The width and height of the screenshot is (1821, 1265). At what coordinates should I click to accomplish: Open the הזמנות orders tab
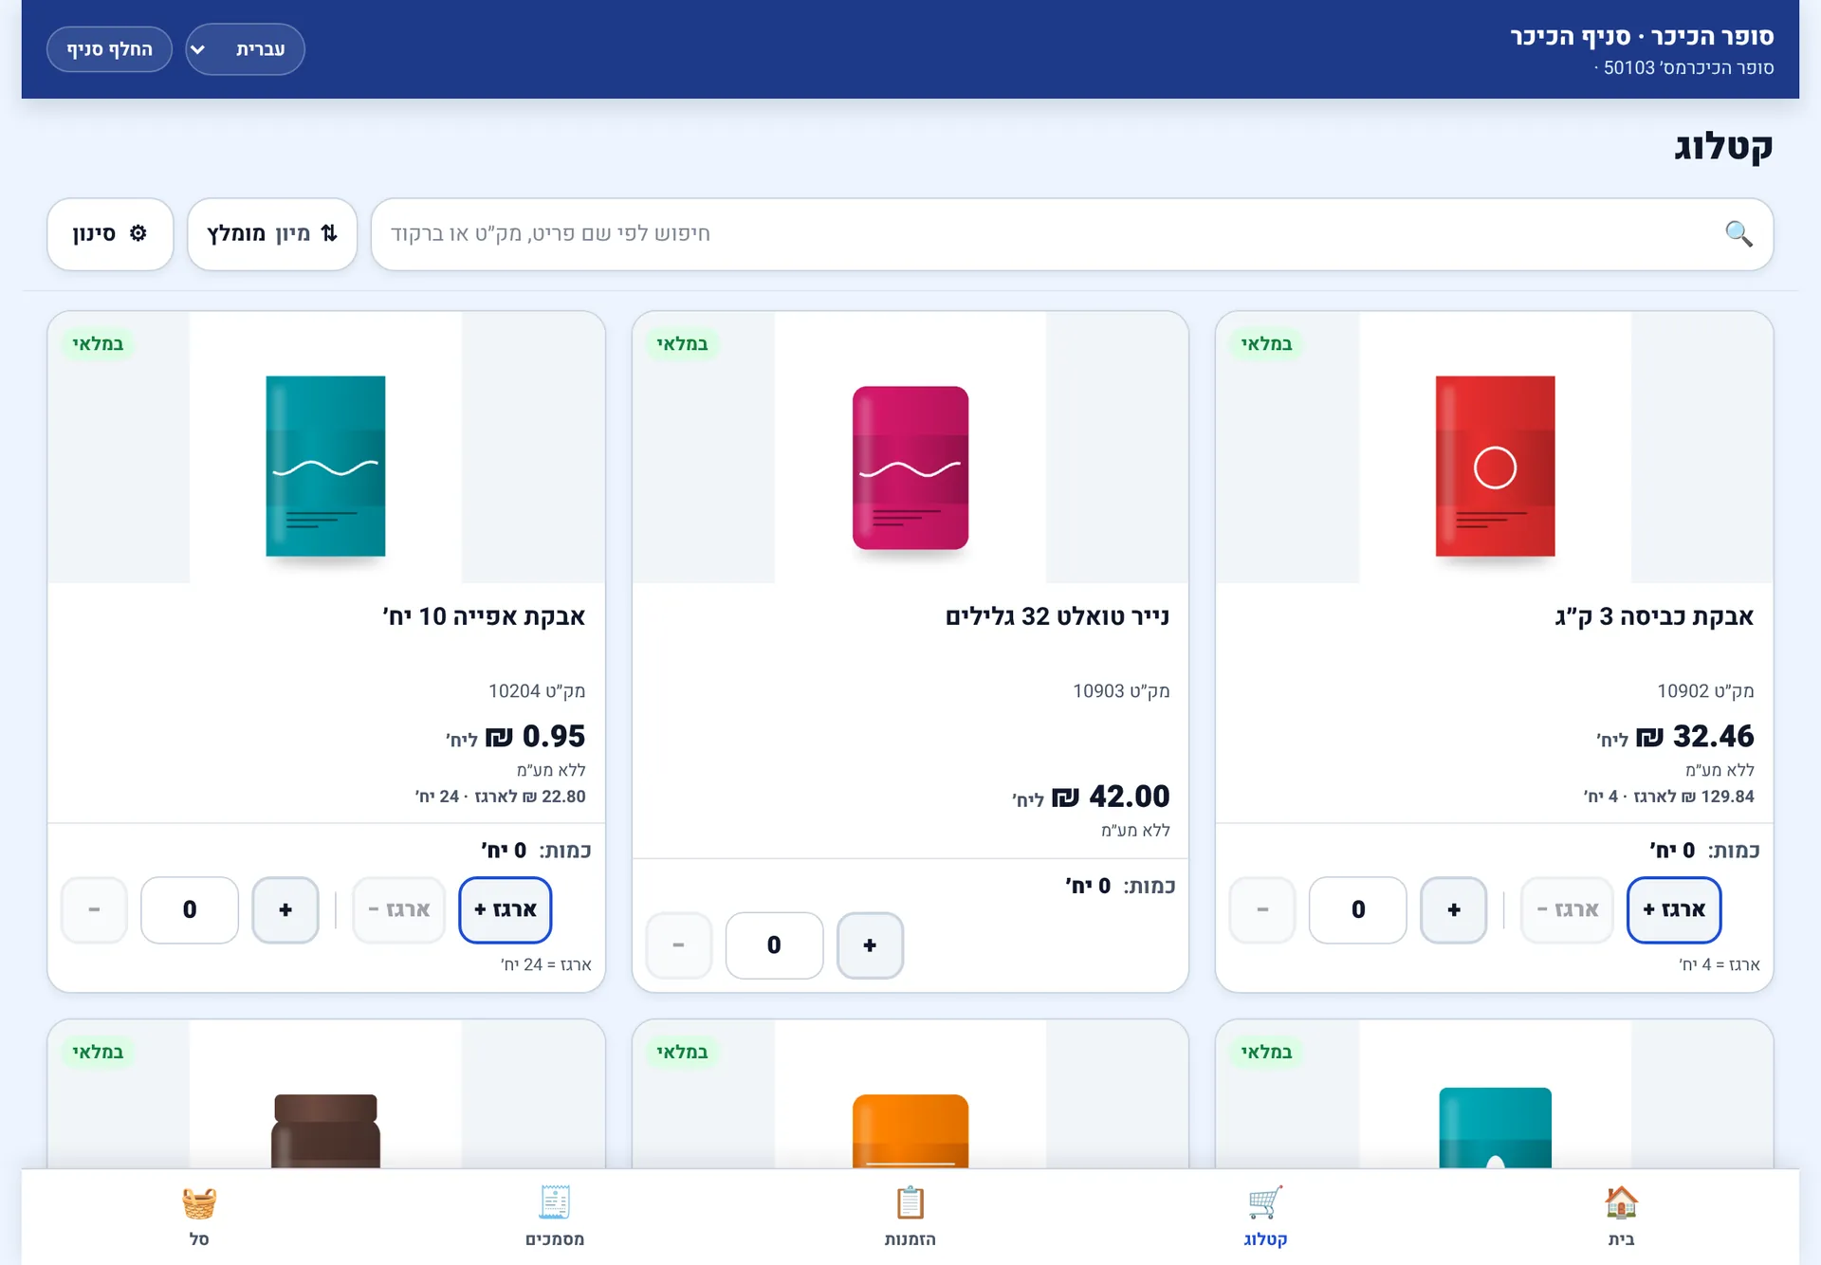pyautogui.click(x=910, y=1217)
